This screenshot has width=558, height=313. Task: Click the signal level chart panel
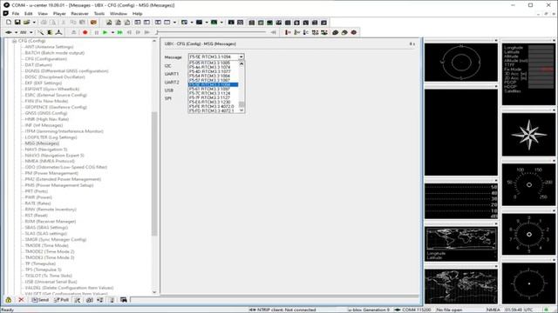click(x=461, y=201)
